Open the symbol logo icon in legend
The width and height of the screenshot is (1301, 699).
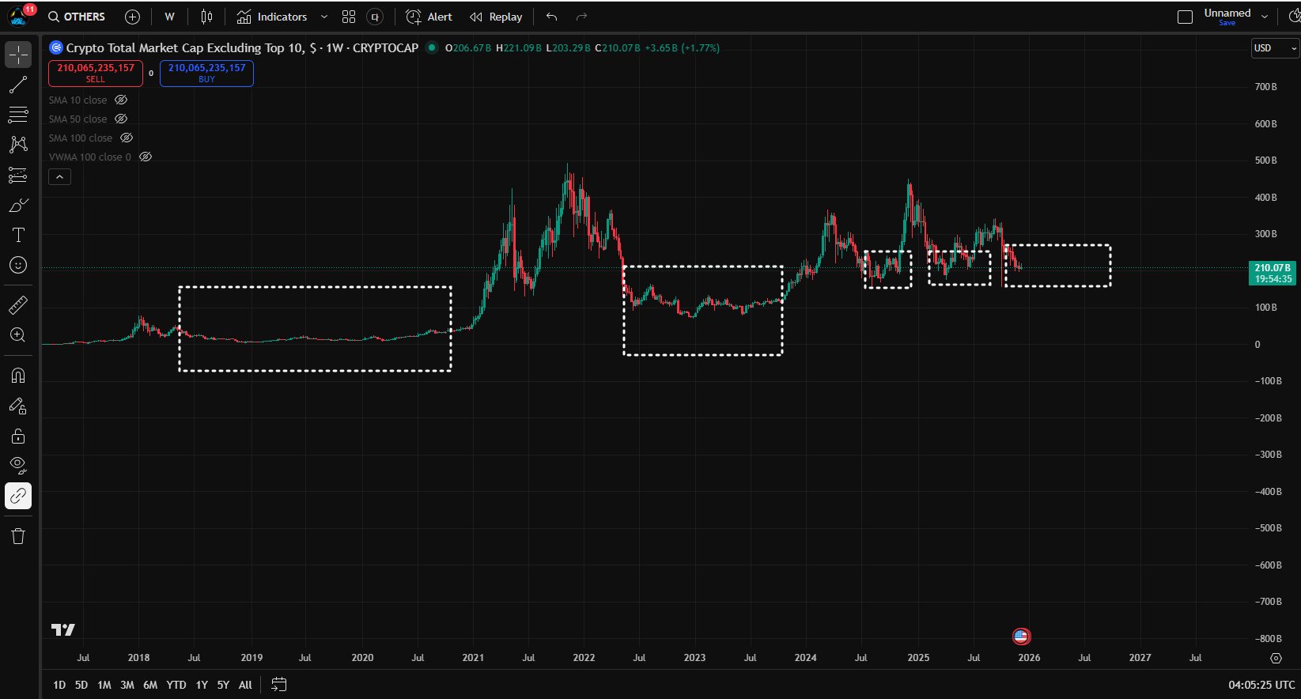[x=56, y=47]
